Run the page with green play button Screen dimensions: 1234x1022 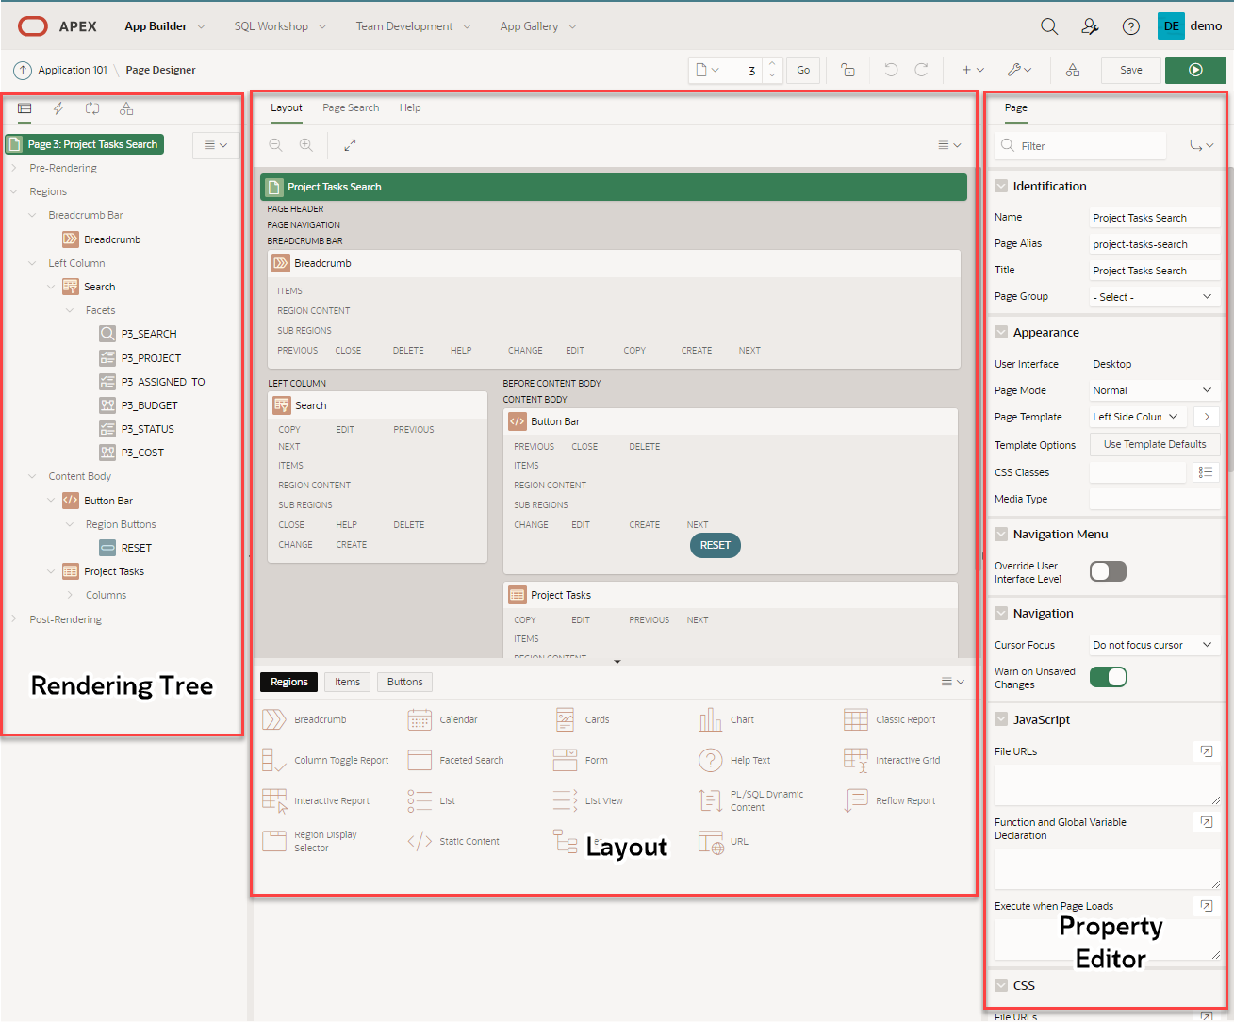1195,70
